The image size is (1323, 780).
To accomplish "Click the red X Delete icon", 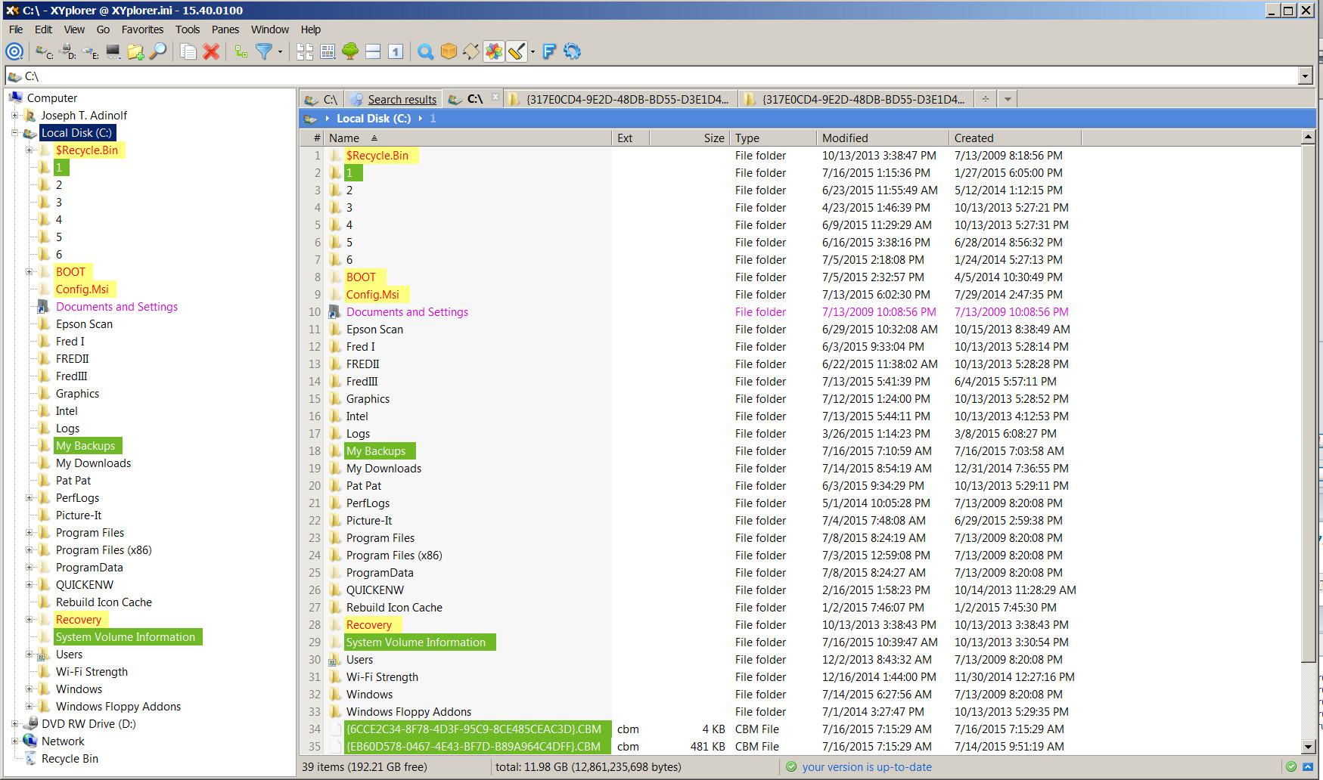I will [x=211, y=51].
